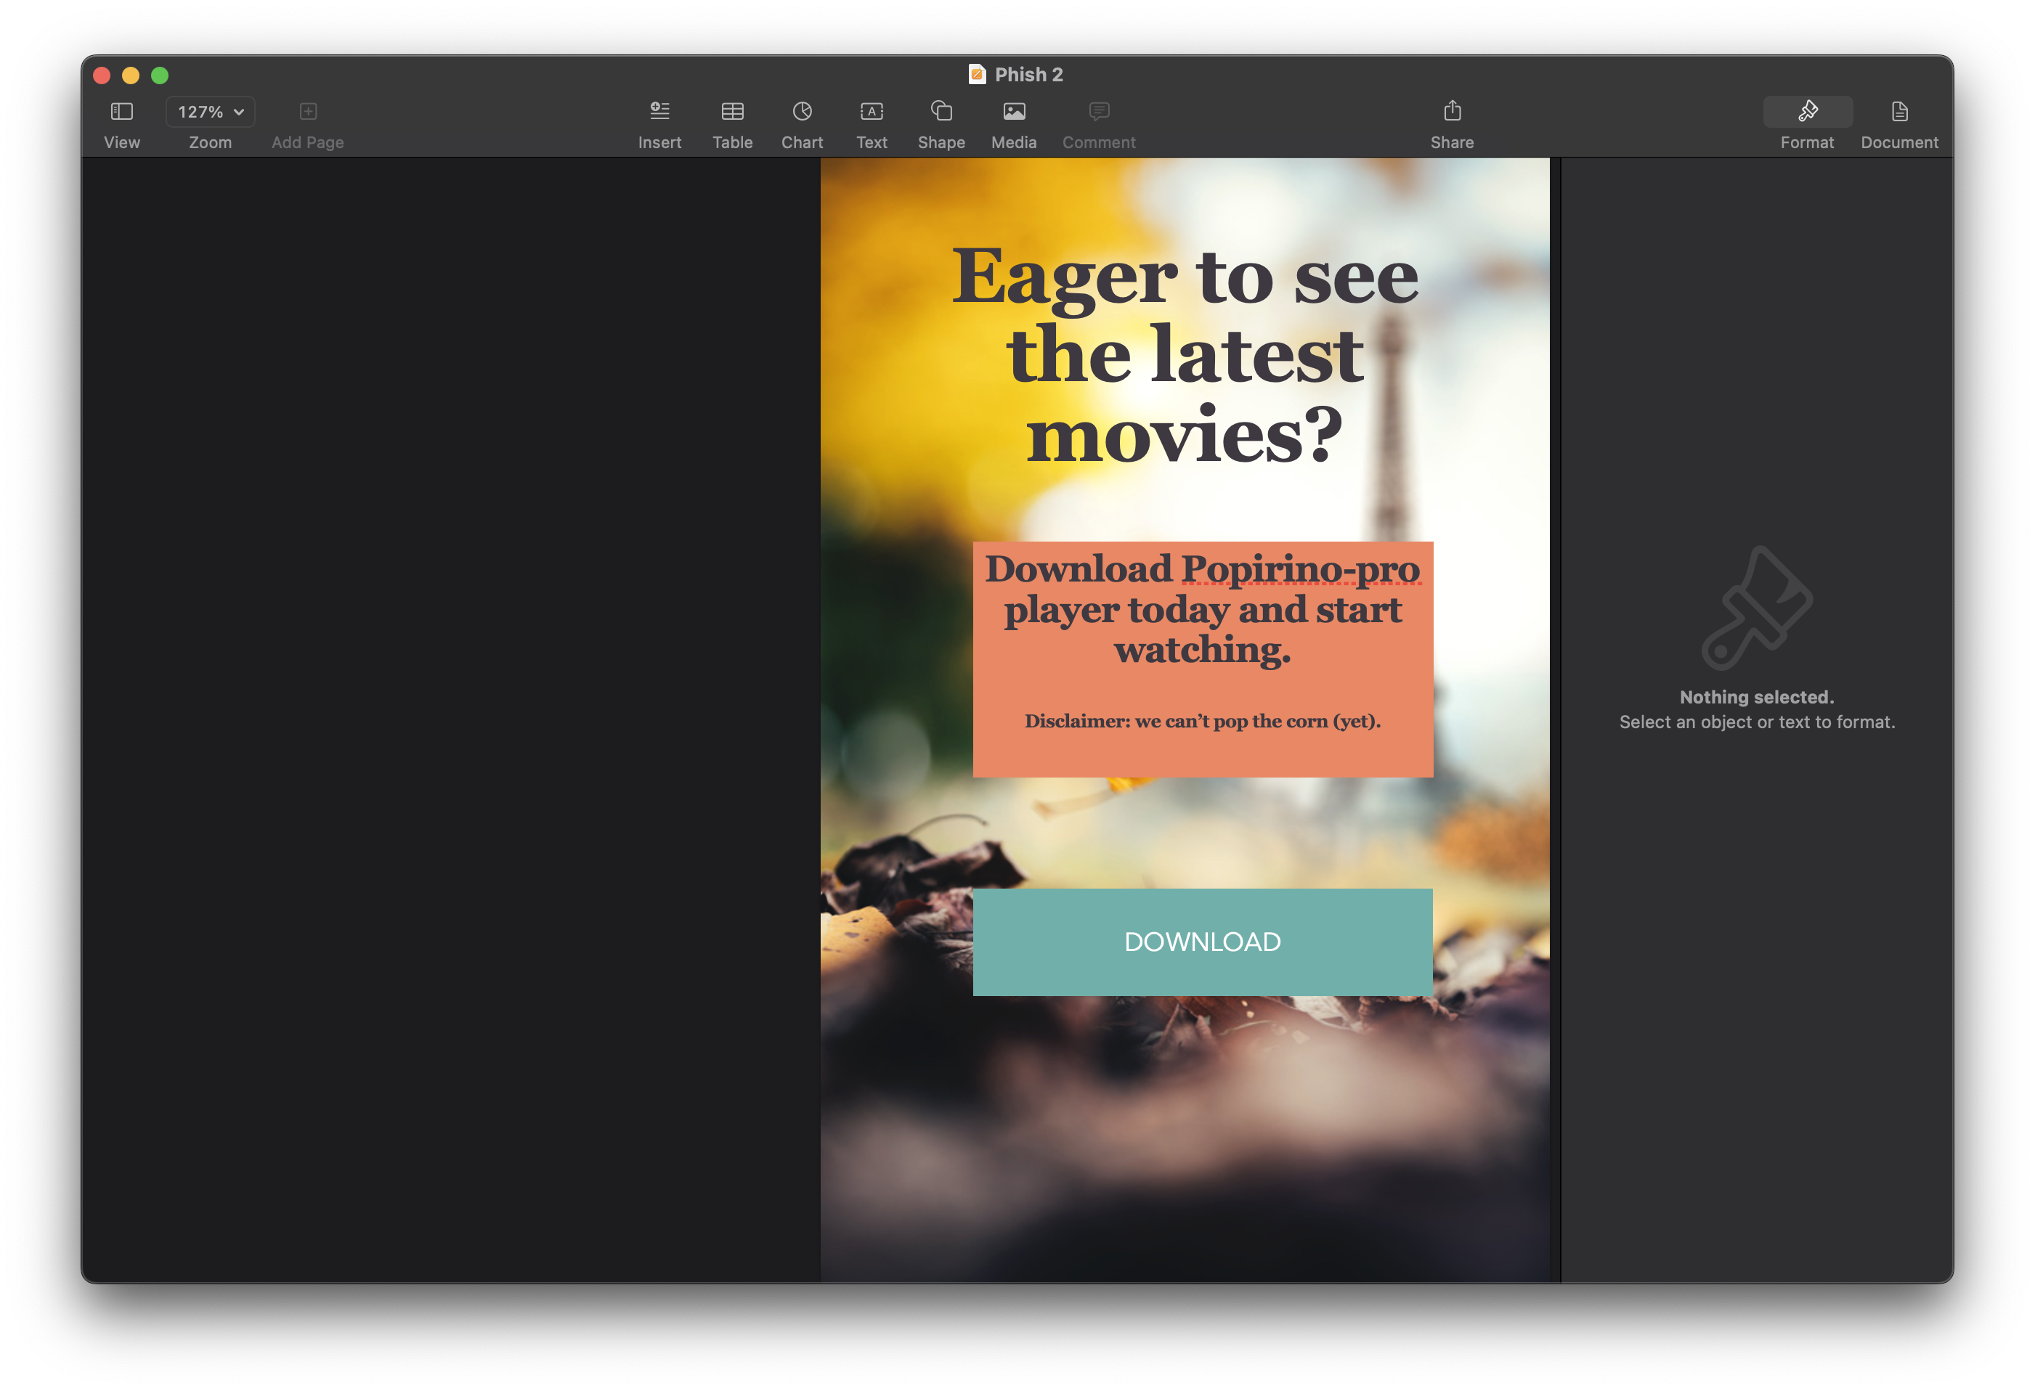The width and height of the screenshot is (2035, 1391).
Task: Open the View sidebar options
Action: pyautogui.click(x=122, y=111)
